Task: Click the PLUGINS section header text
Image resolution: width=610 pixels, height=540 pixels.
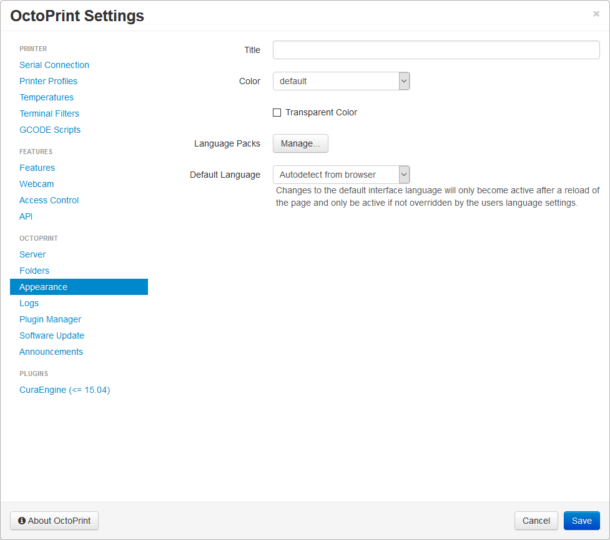Action: (34, 374)
